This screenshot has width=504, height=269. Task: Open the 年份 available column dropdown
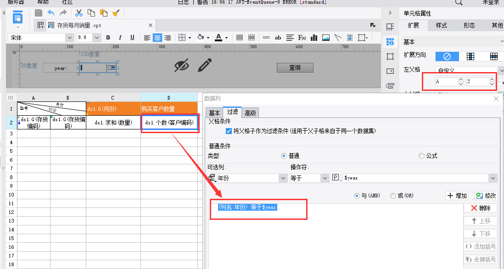(x=283, y=178)
